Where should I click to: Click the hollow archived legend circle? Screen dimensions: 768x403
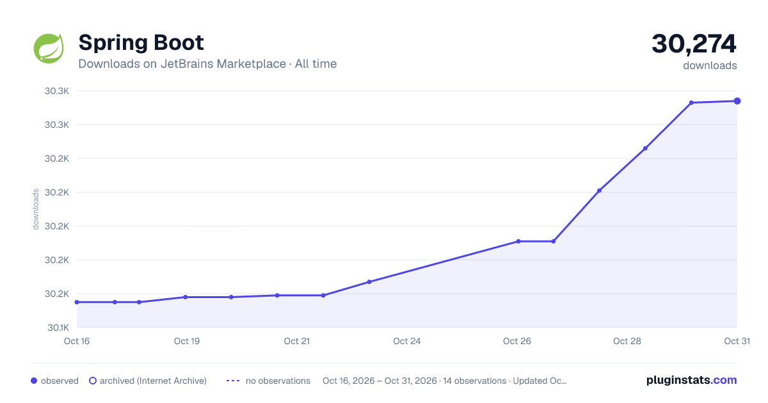92,381
